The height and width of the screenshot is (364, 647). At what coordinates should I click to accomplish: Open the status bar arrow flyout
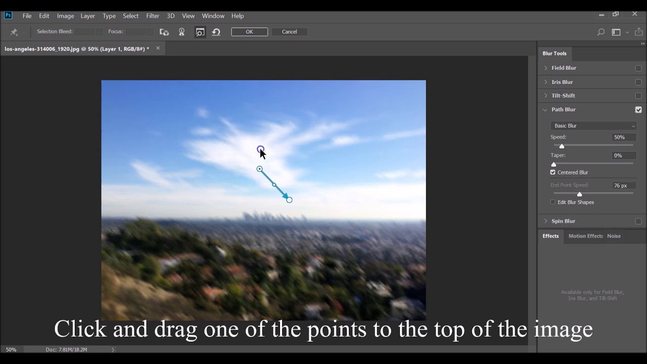pyautogui.click(x=113, y=349)
